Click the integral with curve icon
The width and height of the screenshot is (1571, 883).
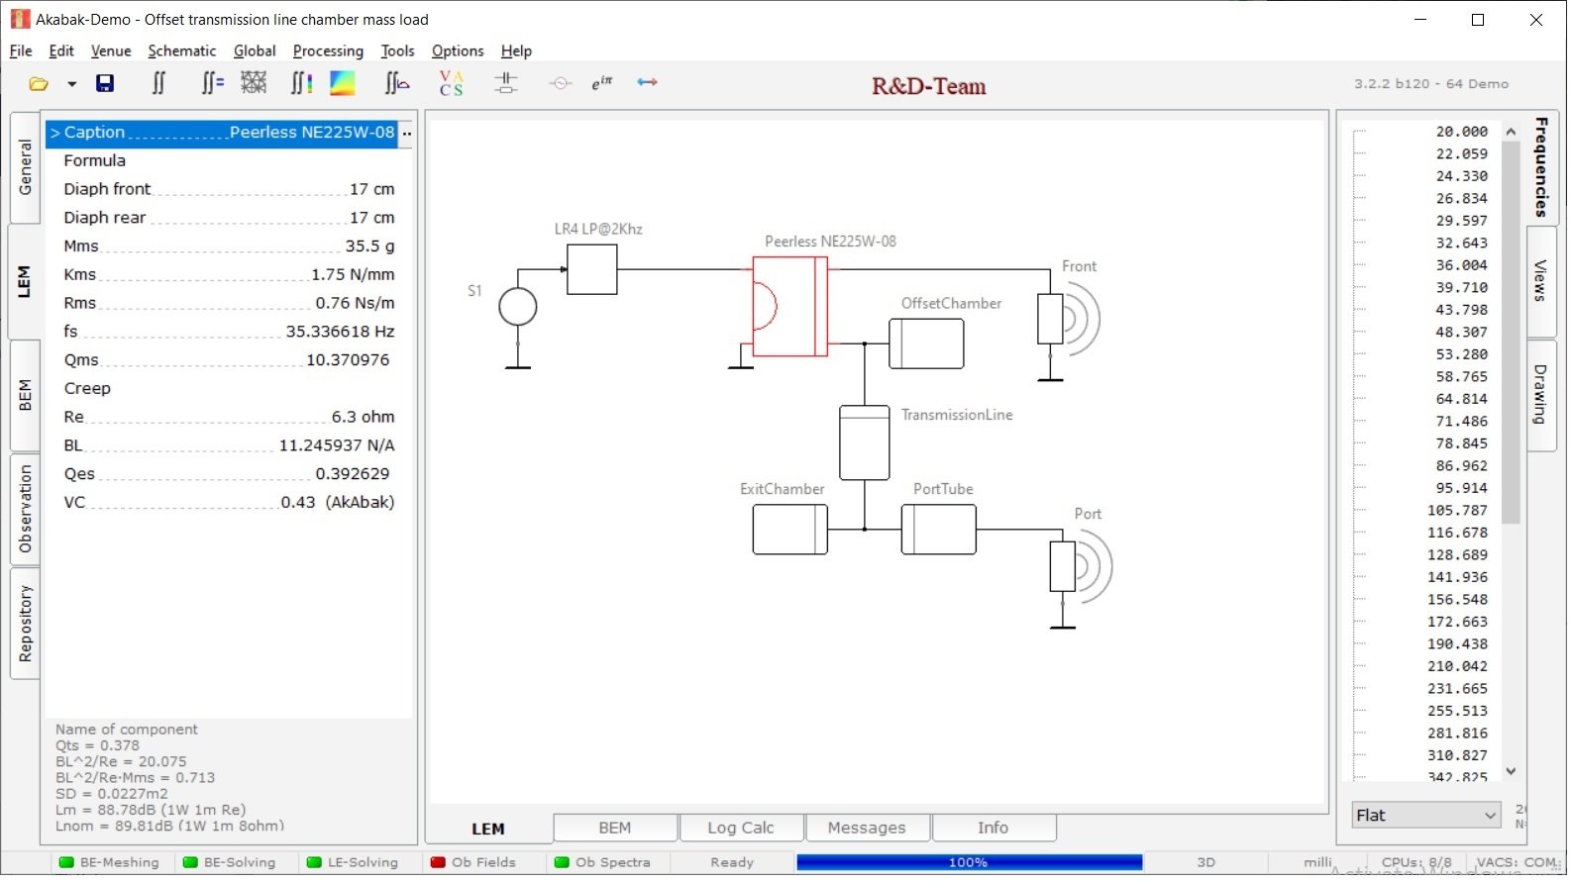pos(397,84)
